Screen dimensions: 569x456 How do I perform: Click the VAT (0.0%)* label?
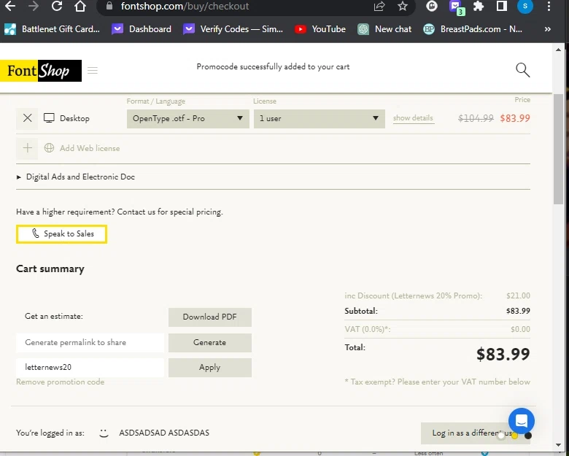(368, 329)
